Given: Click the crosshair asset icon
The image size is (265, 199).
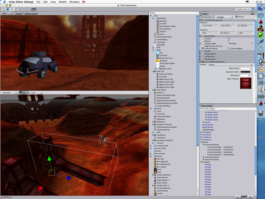Looking at the screenshot, I should coord(157,55).
